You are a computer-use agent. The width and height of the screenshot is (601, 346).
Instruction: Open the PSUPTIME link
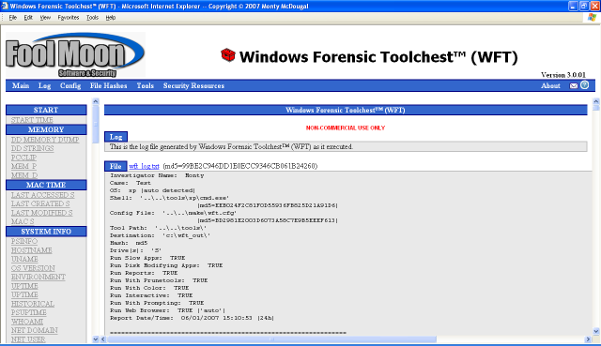click(x=29, y=312)
